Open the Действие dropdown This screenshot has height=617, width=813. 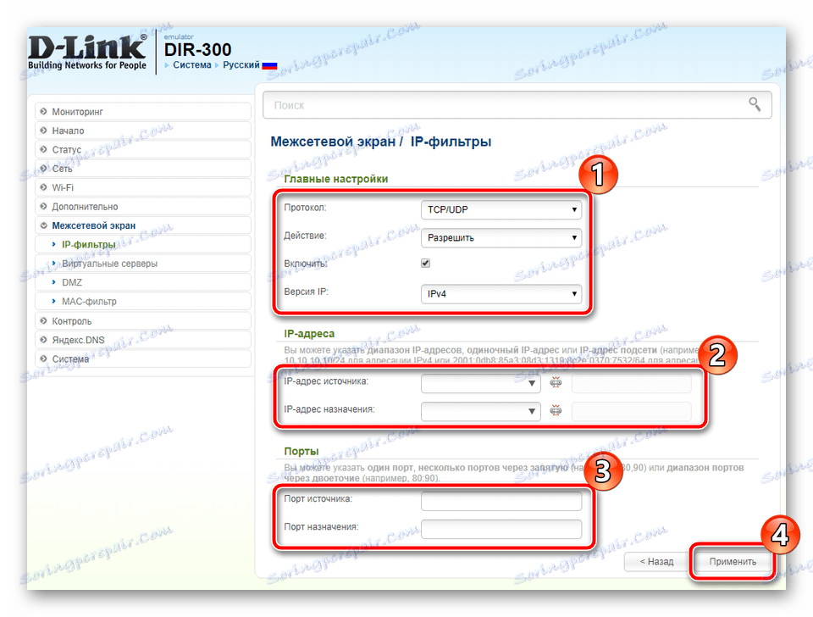pos(501,237)
